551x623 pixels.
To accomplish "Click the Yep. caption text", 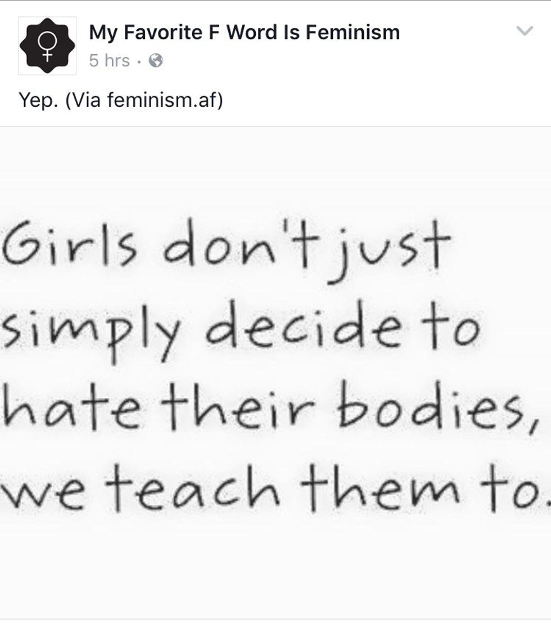I will click(x=38, y=100).
